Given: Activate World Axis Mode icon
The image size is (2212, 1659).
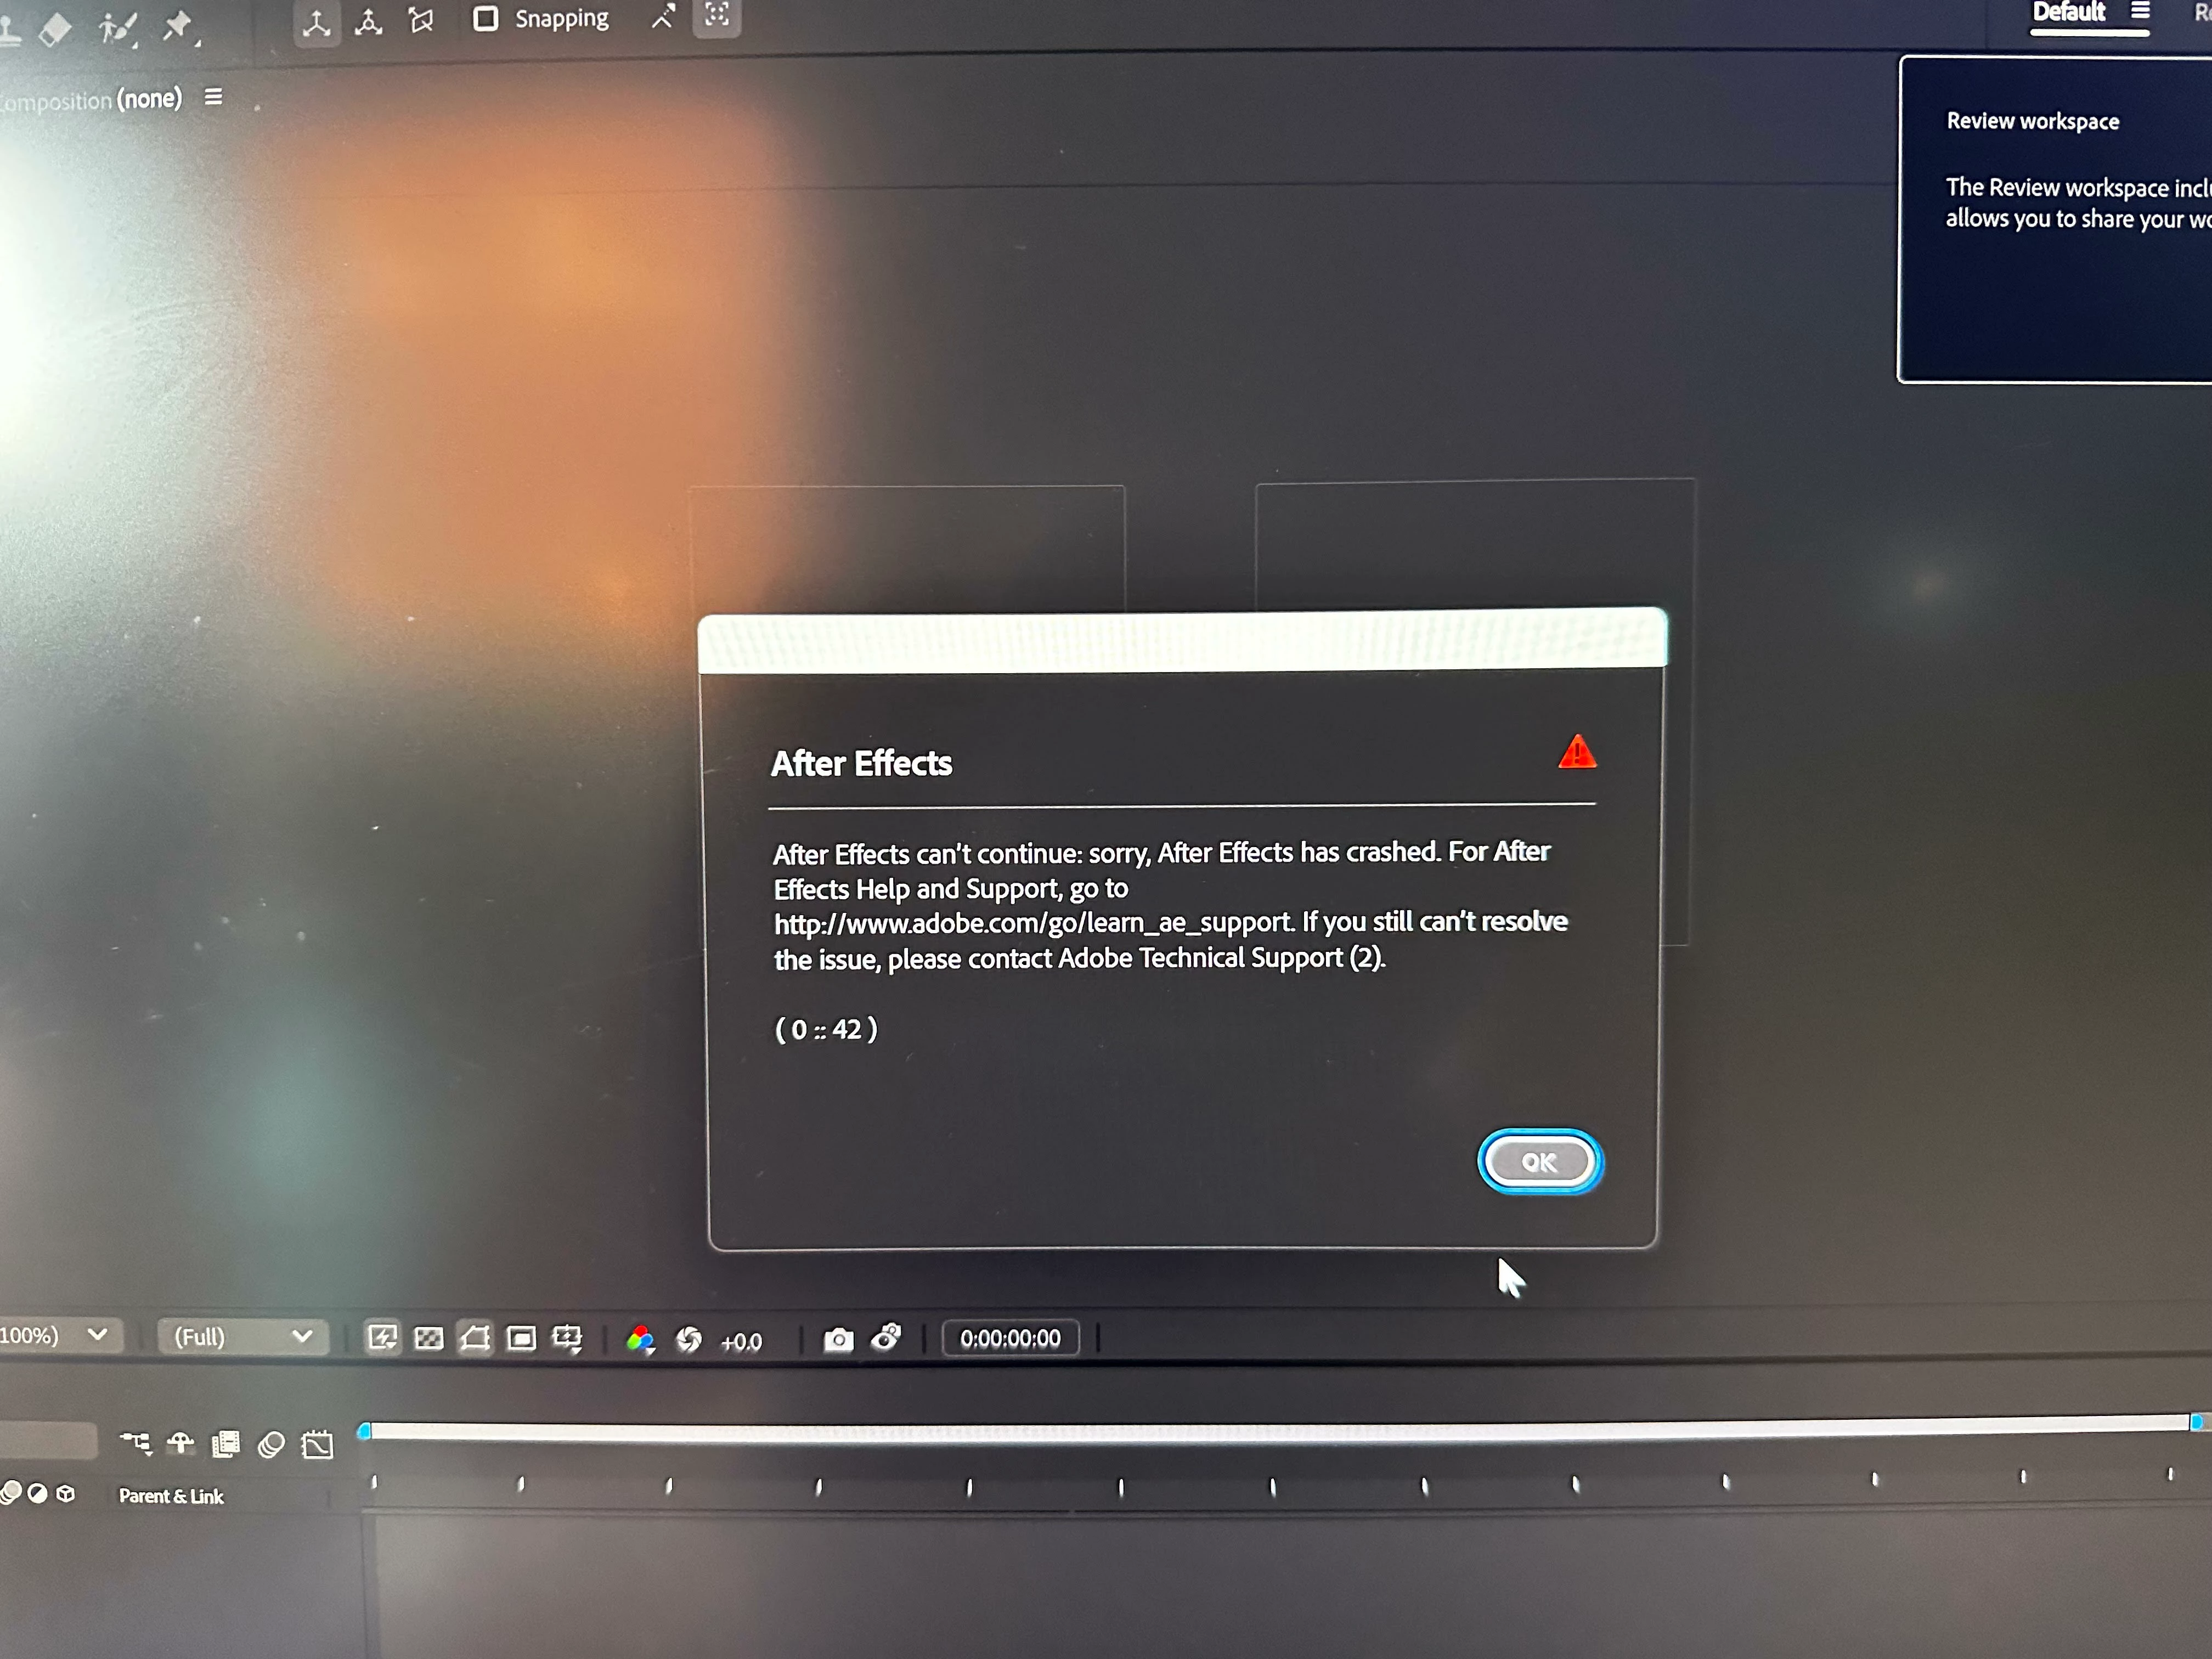Looking at the screenshot, I should click(369, 22).
